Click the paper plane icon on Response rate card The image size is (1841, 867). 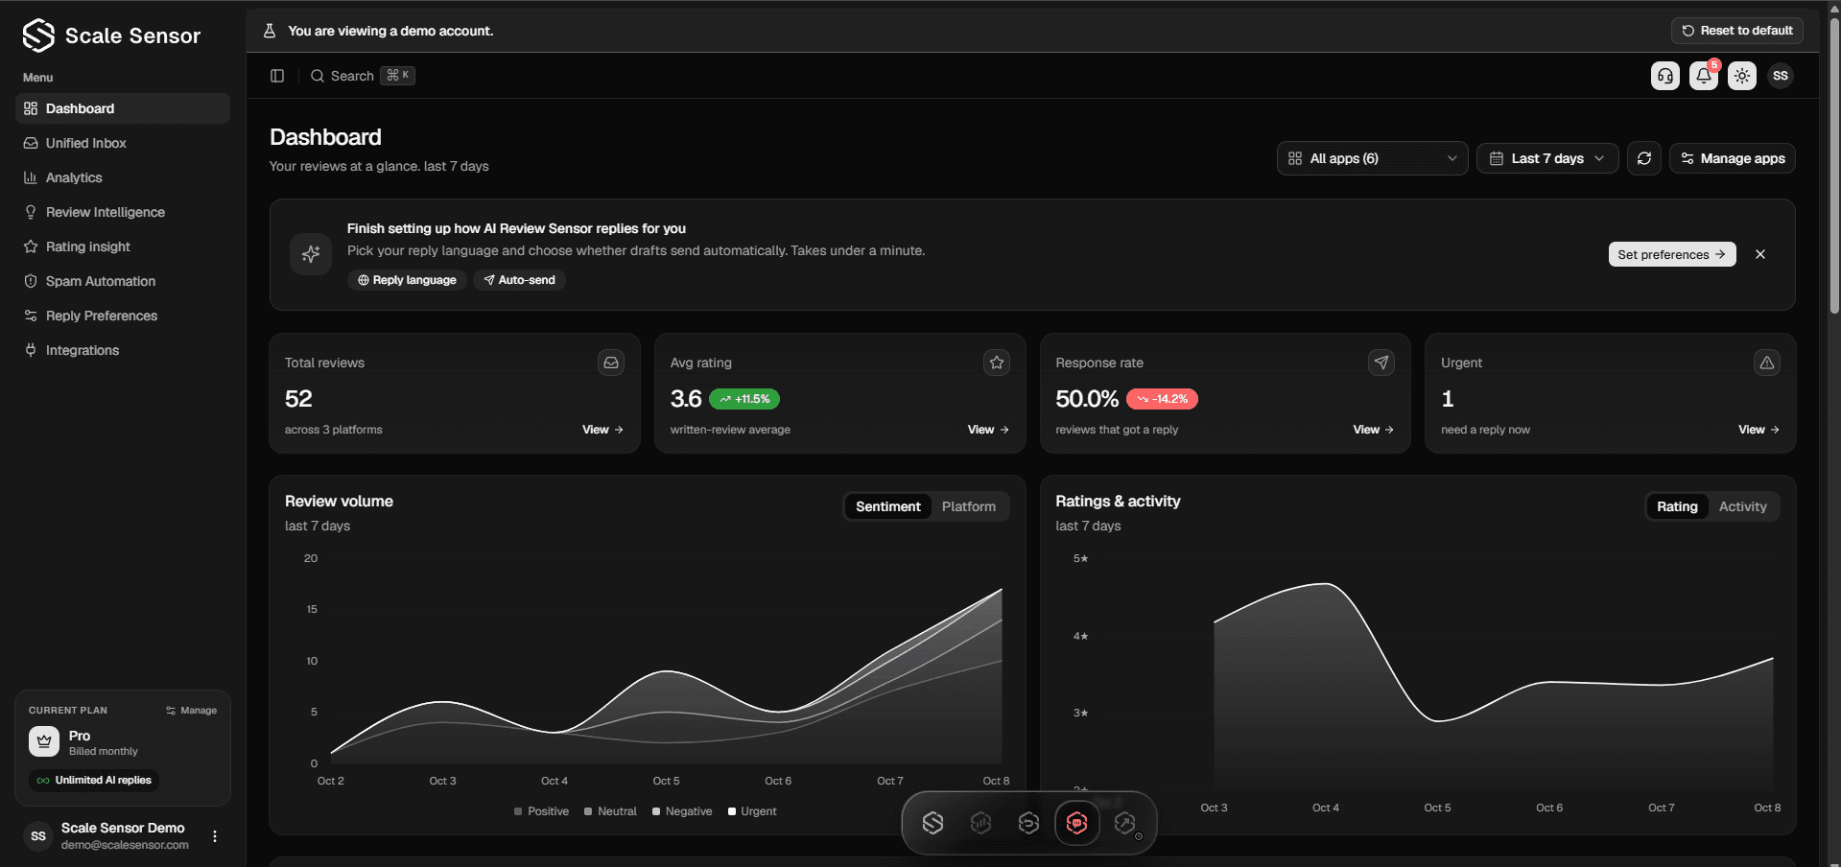(x=1381, y=363)
